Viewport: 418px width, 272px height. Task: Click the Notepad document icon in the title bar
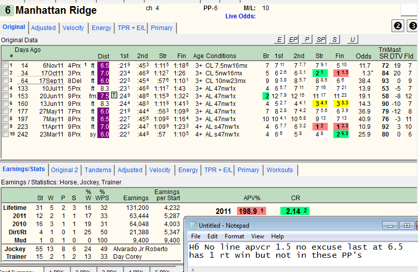[x=193, y=225]
